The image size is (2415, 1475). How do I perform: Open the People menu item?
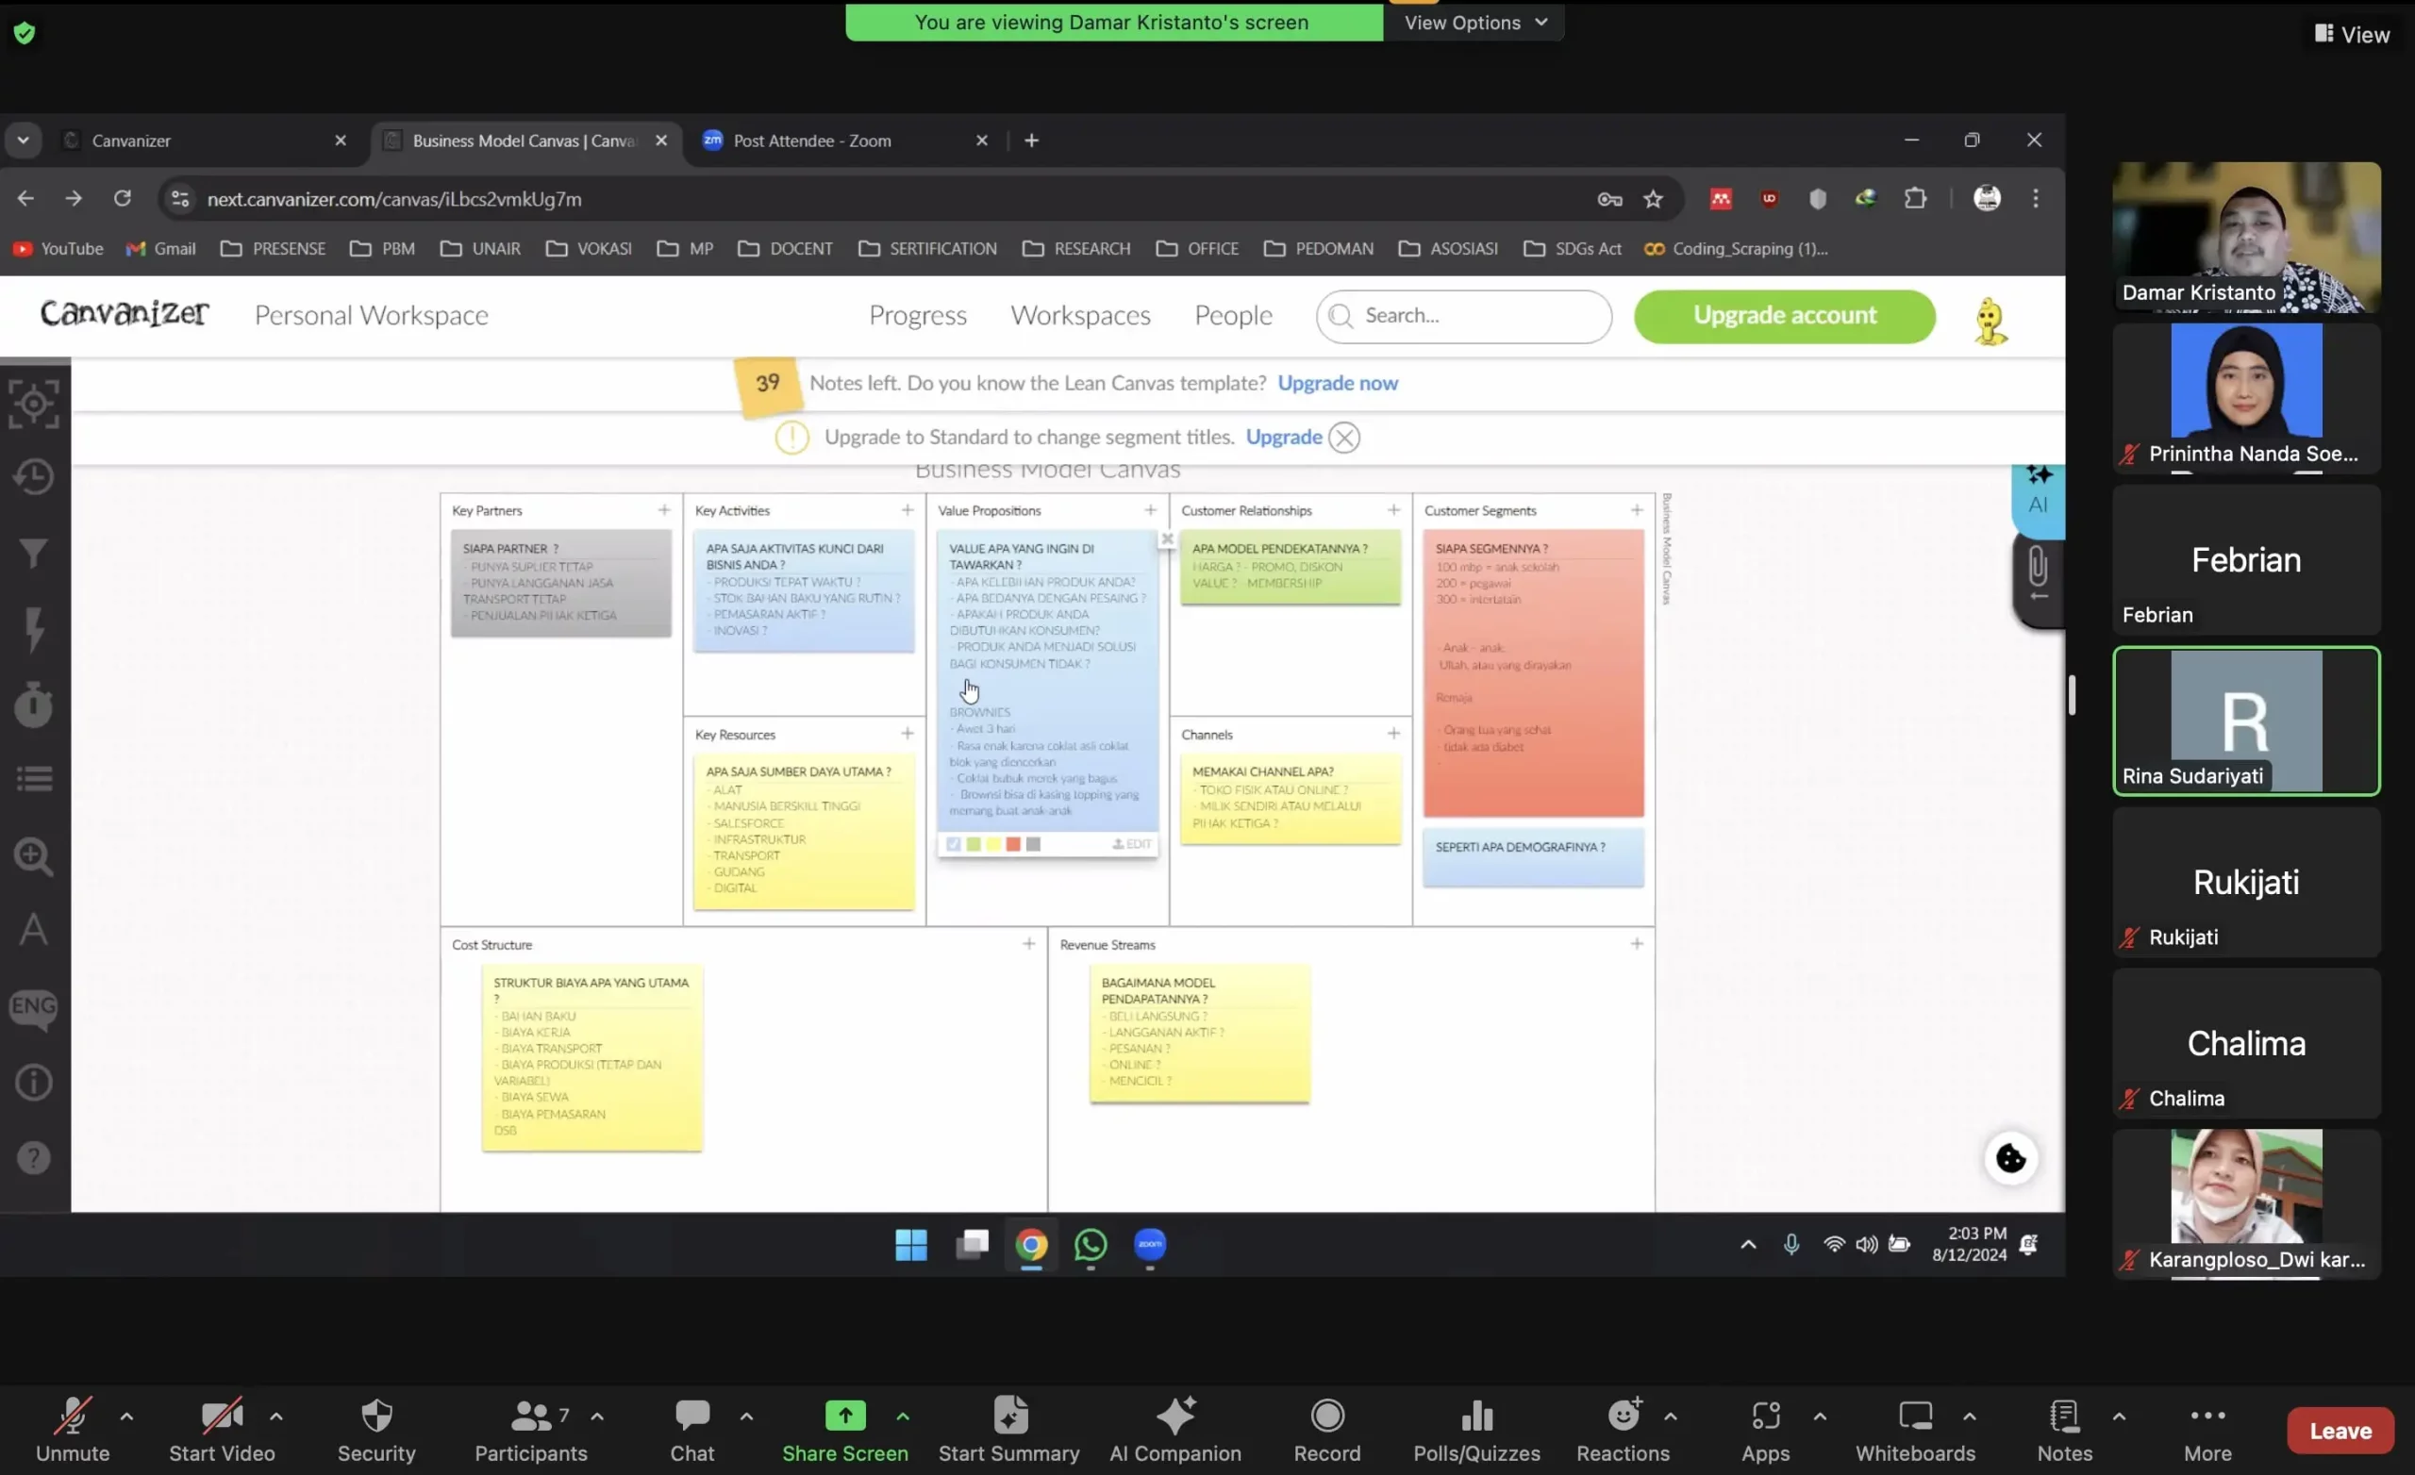point(1233,316)
